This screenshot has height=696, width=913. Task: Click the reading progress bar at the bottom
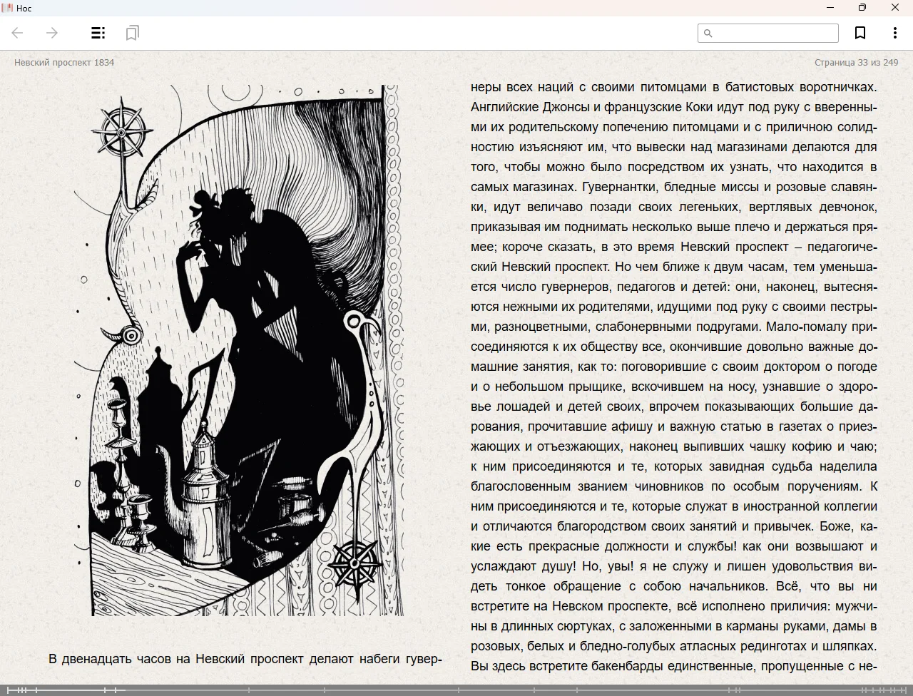coord(456,690)
